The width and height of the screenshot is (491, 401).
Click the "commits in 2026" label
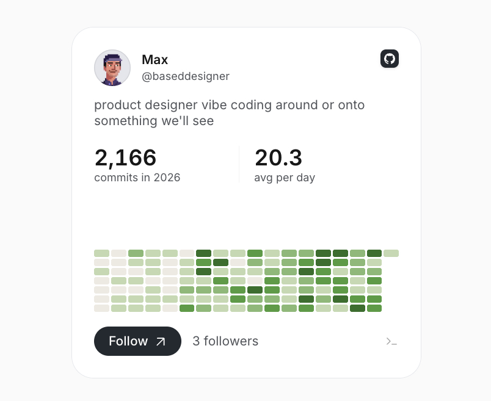pos(137,178)
